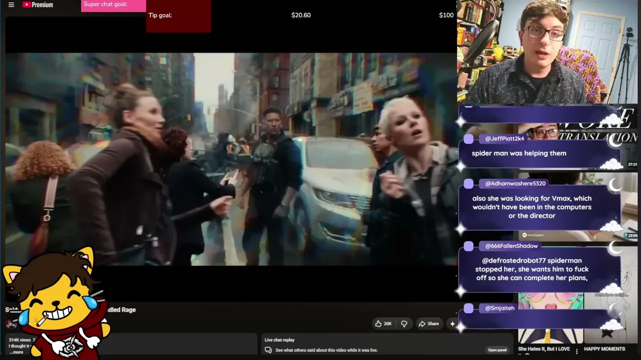
Task: Open 'She Hates It, But I LOVE' video title
Action: 544,349
